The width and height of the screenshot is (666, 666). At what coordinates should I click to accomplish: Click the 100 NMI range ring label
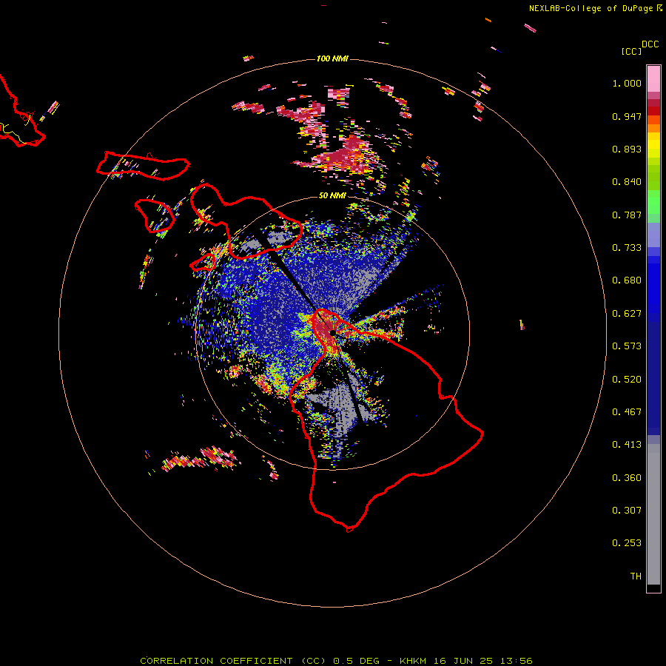(x=332, y=58)
